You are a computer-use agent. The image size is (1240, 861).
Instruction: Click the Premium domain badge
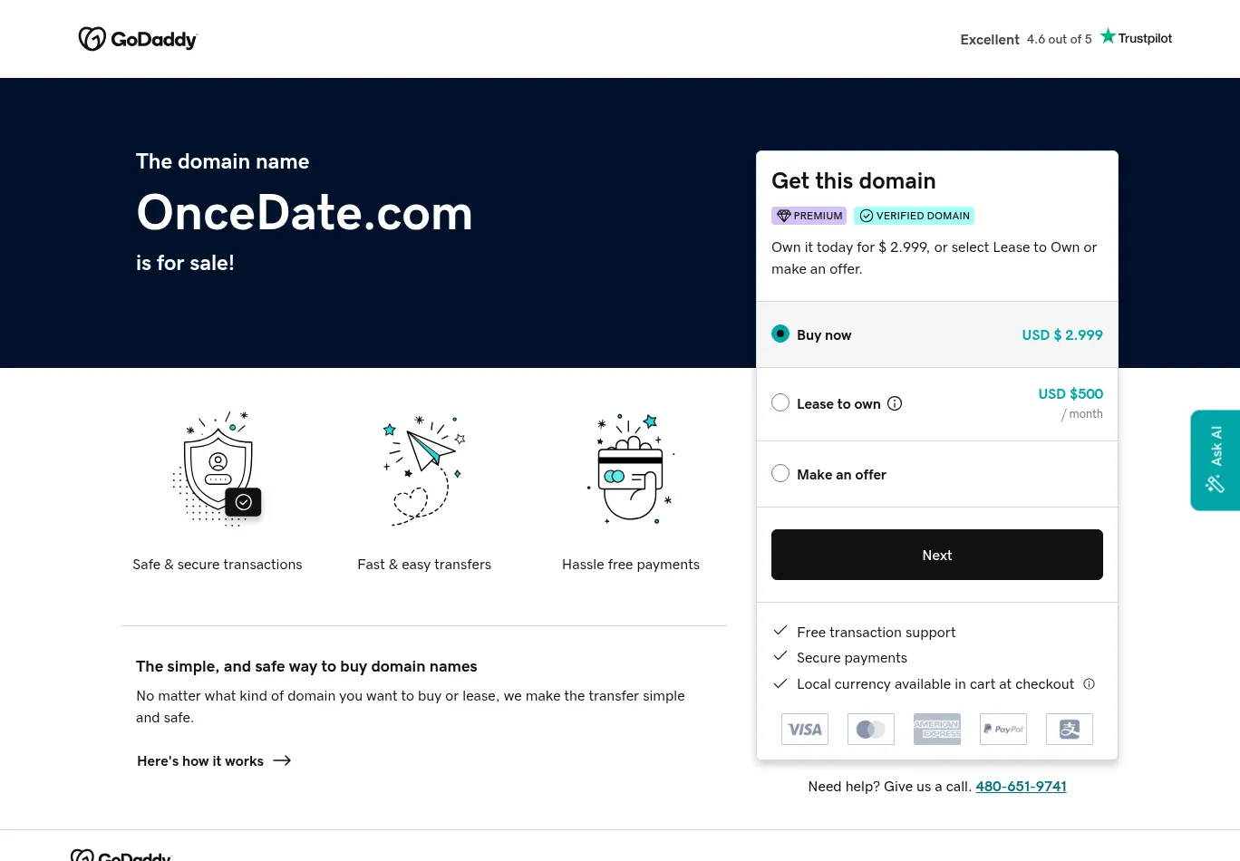point(809,216)
